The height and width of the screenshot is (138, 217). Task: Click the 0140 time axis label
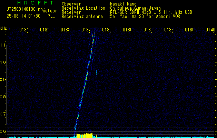210,30
